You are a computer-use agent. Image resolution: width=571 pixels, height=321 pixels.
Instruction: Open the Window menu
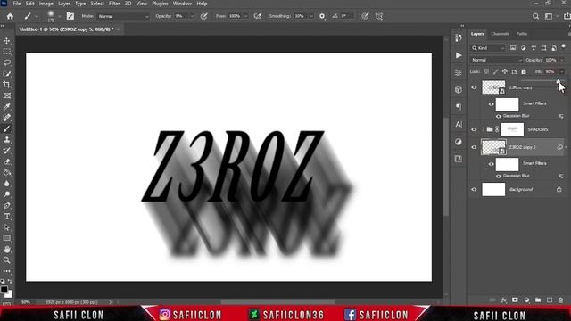pyautogui.click(x=182, y=4)
